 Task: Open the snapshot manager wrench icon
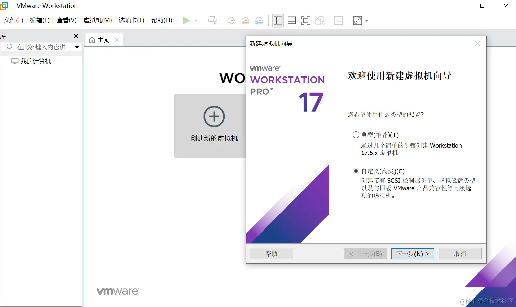point(259,20)
